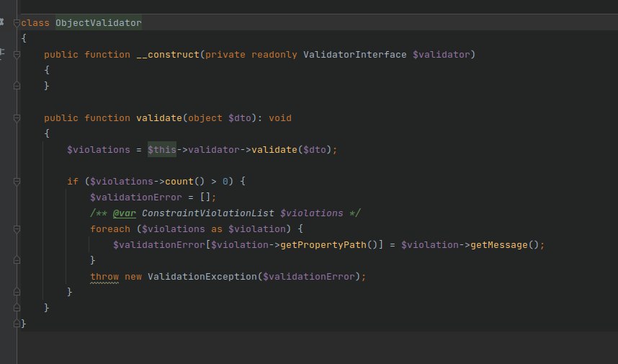Viewport: 618px width, 364px height.
Task: Click $violation loop variable in foreach header
Action: [257, 228]
